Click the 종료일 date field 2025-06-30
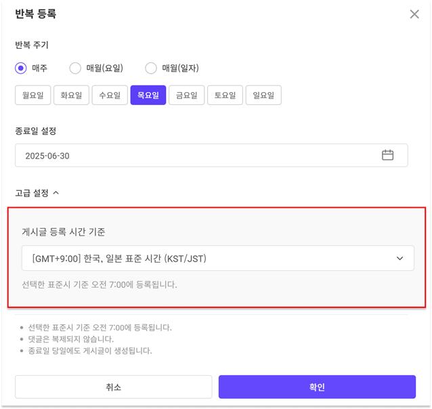 tap(196, 156)
